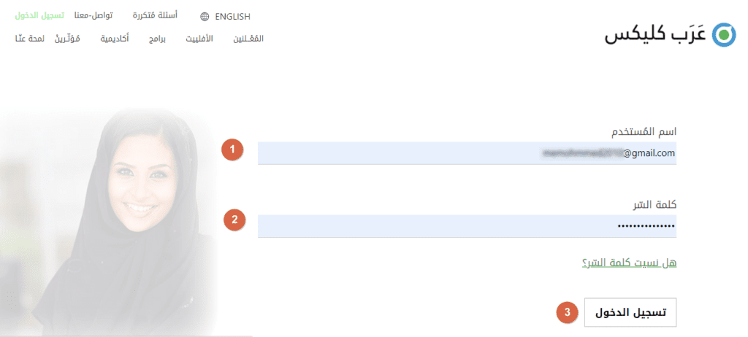The image size is (748, 337).
Task: Open the لمحة عنّا about page
Action: click(29, 39)
